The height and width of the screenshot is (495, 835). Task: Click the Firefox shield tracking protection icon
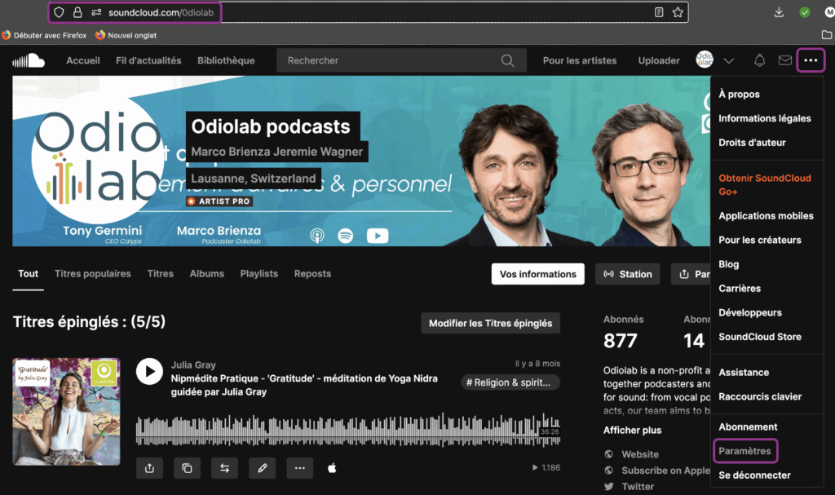point(59,12)
